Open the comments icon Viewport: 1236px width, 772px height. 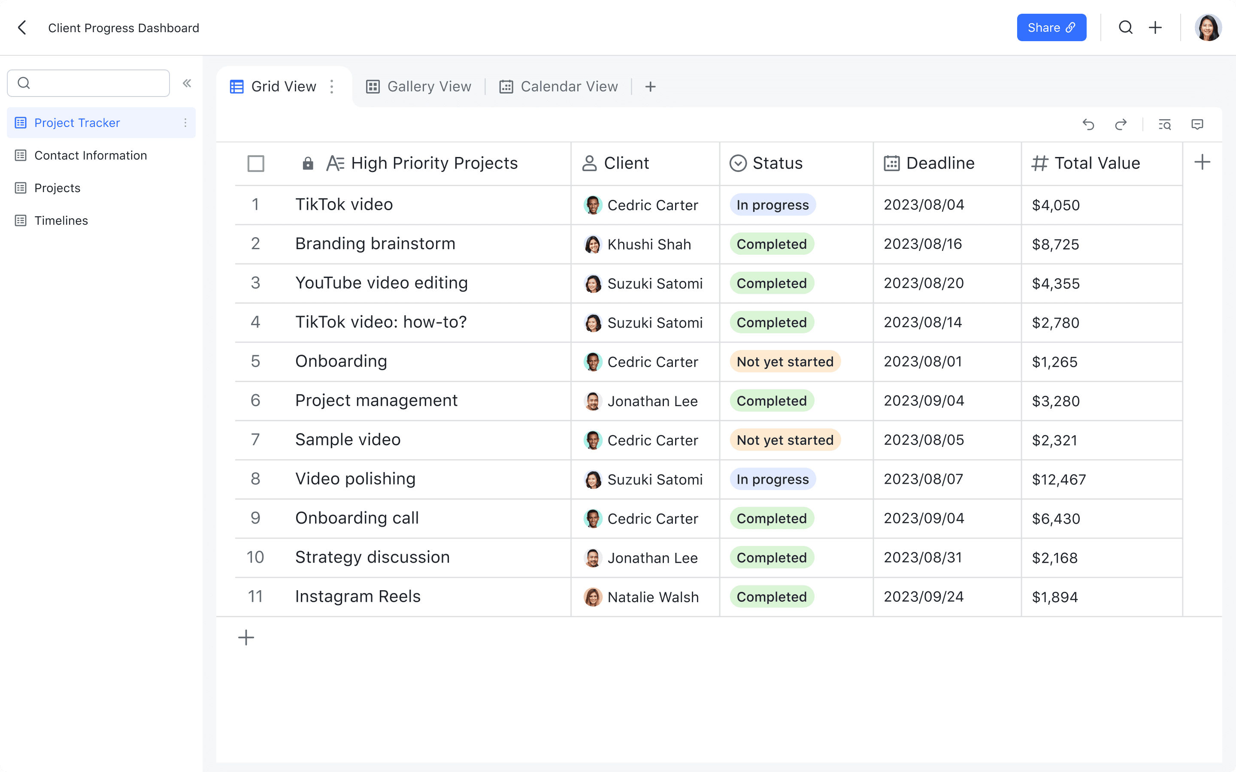pos(1197,124)
